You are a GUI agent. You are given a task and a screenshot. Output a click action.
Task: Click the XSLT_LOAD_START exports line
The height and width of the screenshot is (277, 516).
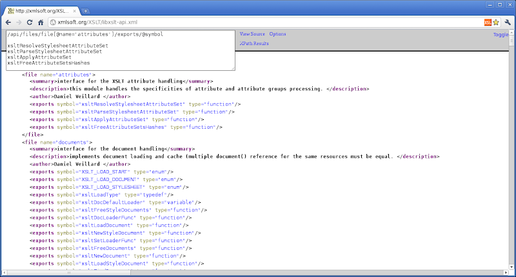click(x=101, y=171)
